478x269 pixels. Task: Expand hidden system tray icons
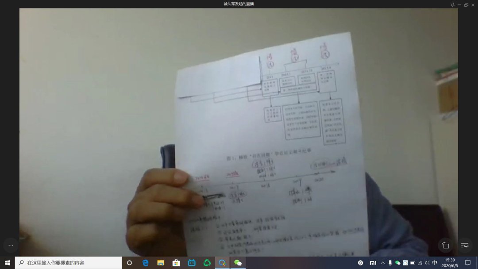383,263
